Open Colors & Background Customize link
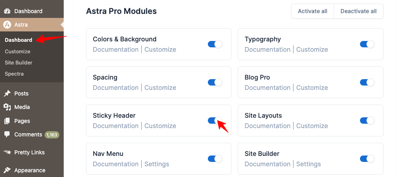The image size is (403, 177). (160, 49)
